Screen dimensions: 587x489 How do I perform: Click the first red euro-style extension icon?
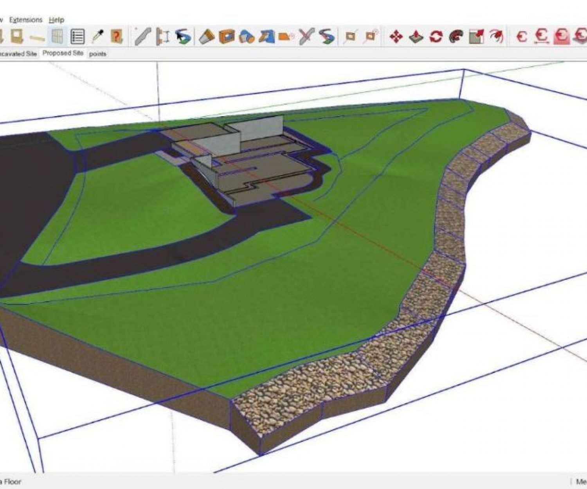pyautogui.click(x=522, y=36)
